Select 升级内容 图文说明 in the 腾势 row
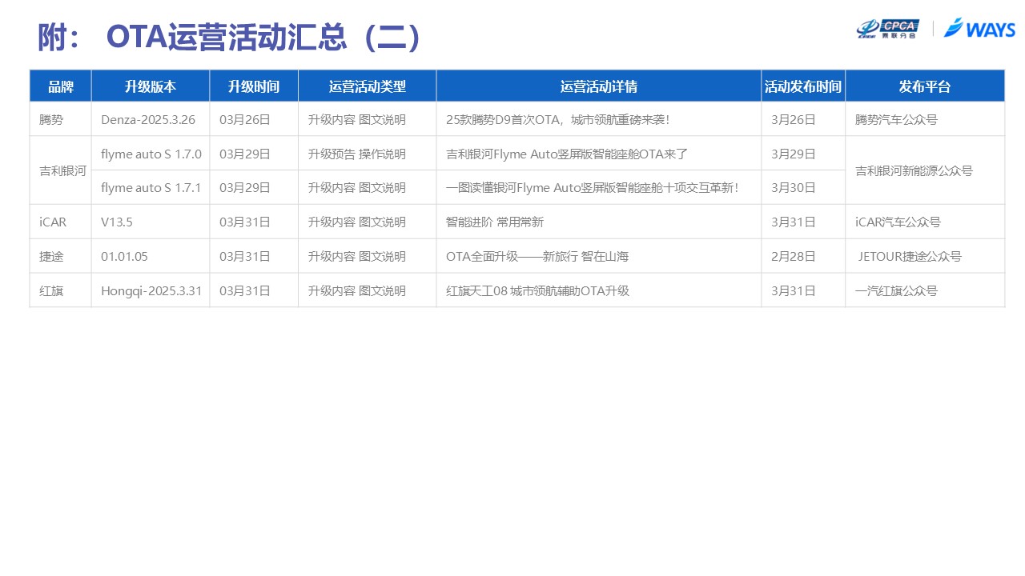This screenshot has height=576, width=1025. tap(368, 119)
